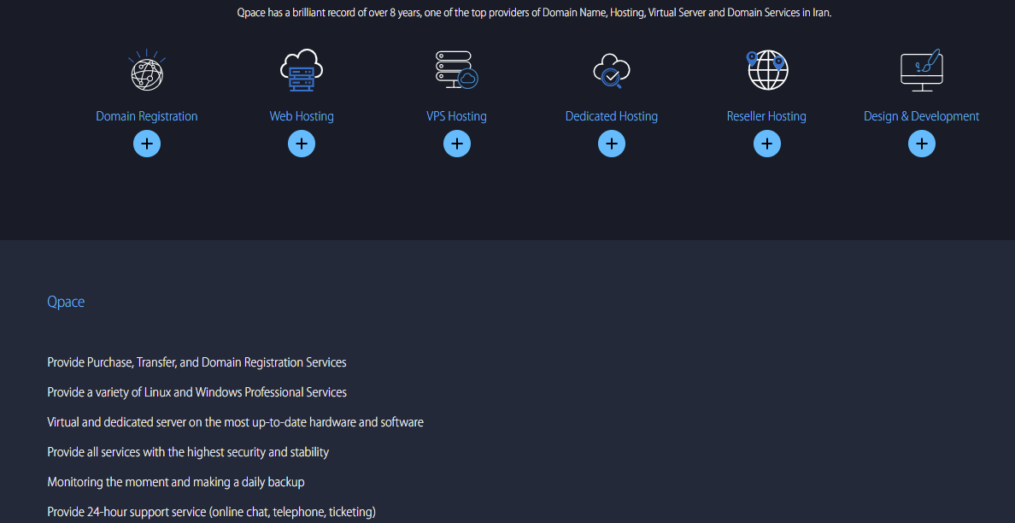Viewport: 1015px width, 523px height.
Task: Click the plus icon under Design & Development
Action: (x=922, y=144)
